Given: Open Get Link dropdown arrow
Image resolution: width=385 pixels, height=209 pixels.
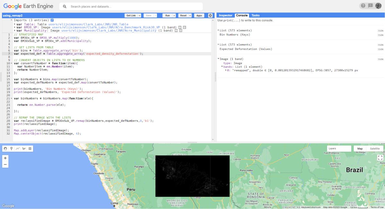Looking at the screenshot, I should 140,15.
